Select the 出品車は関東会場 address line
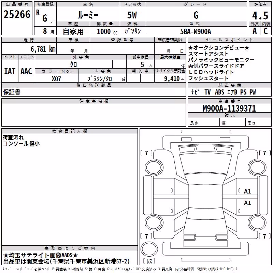 (66, 261)
